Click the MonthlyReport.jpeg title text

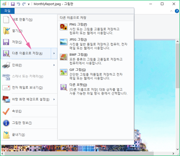tap(47, 4)
